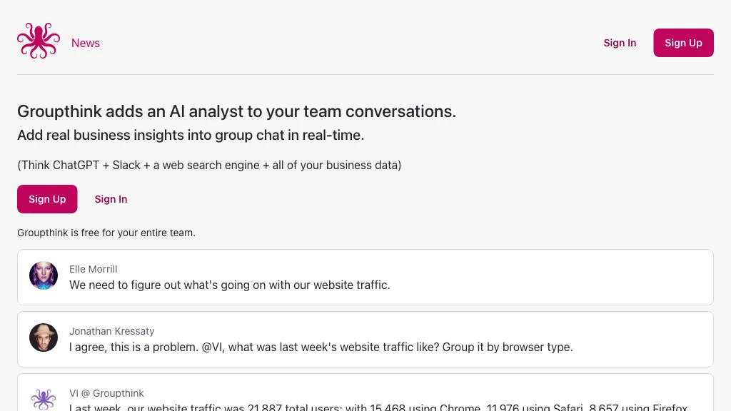The height and width of the screenshot is (411, 731).
Task: Click the VI purple octopus avatar
Action: pyautogui.click(x=44, y=399)
